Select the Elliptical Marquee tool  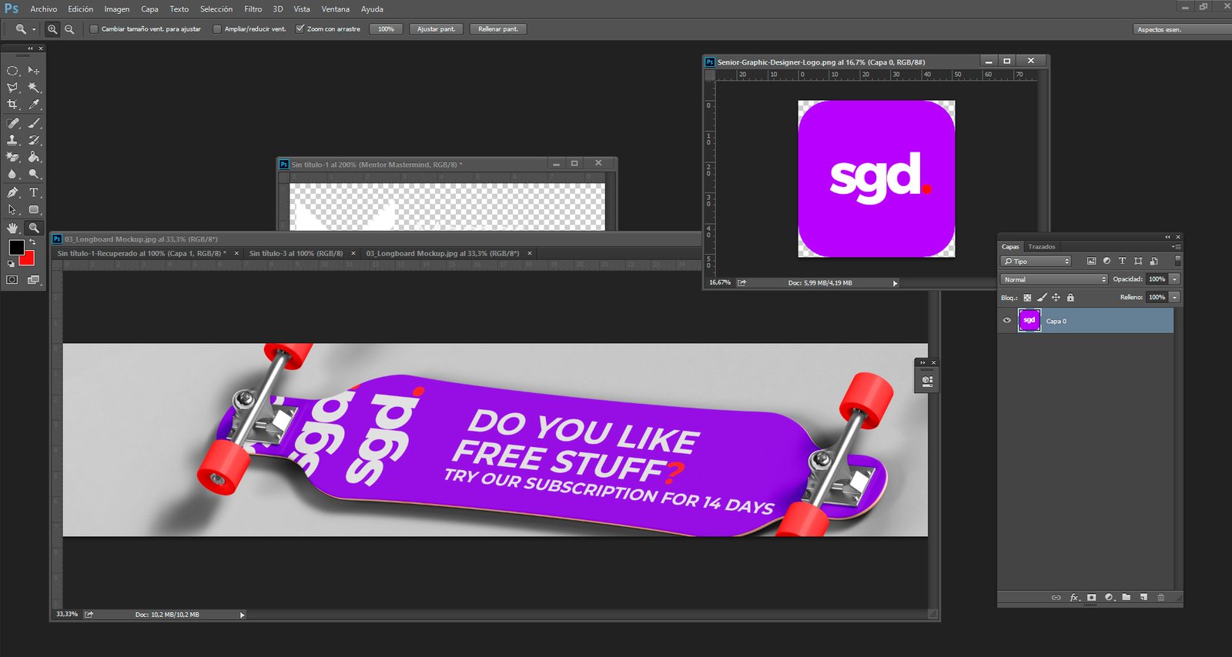tap(12, 70)
